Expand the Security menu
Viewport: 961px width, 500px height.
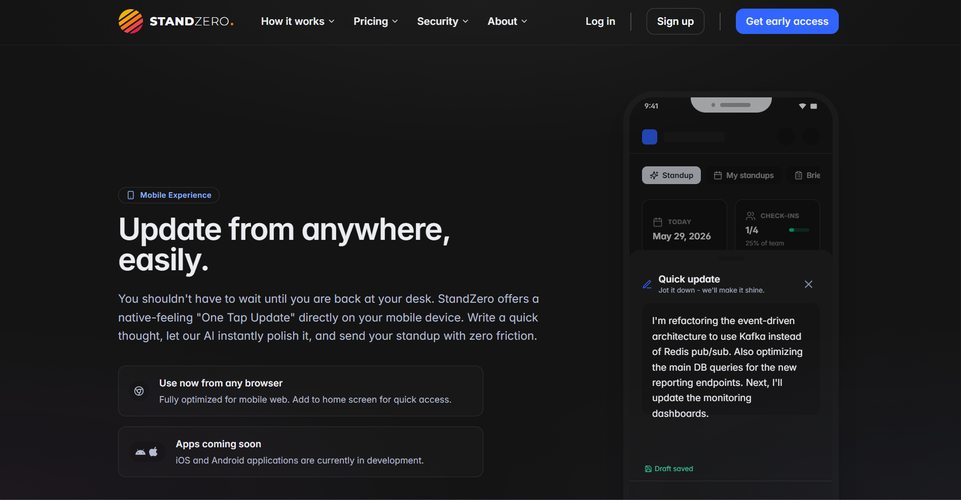pos(442,21)
